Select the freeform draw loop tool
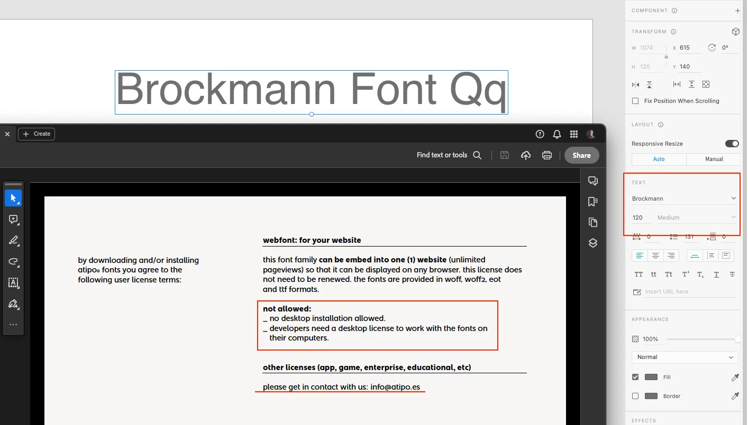This screenshot has width=748, height=425. tap(13, 261)
